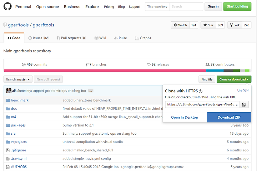
Task: Select the HTTPS clone URL field
Action: click(x=202, y=104)
